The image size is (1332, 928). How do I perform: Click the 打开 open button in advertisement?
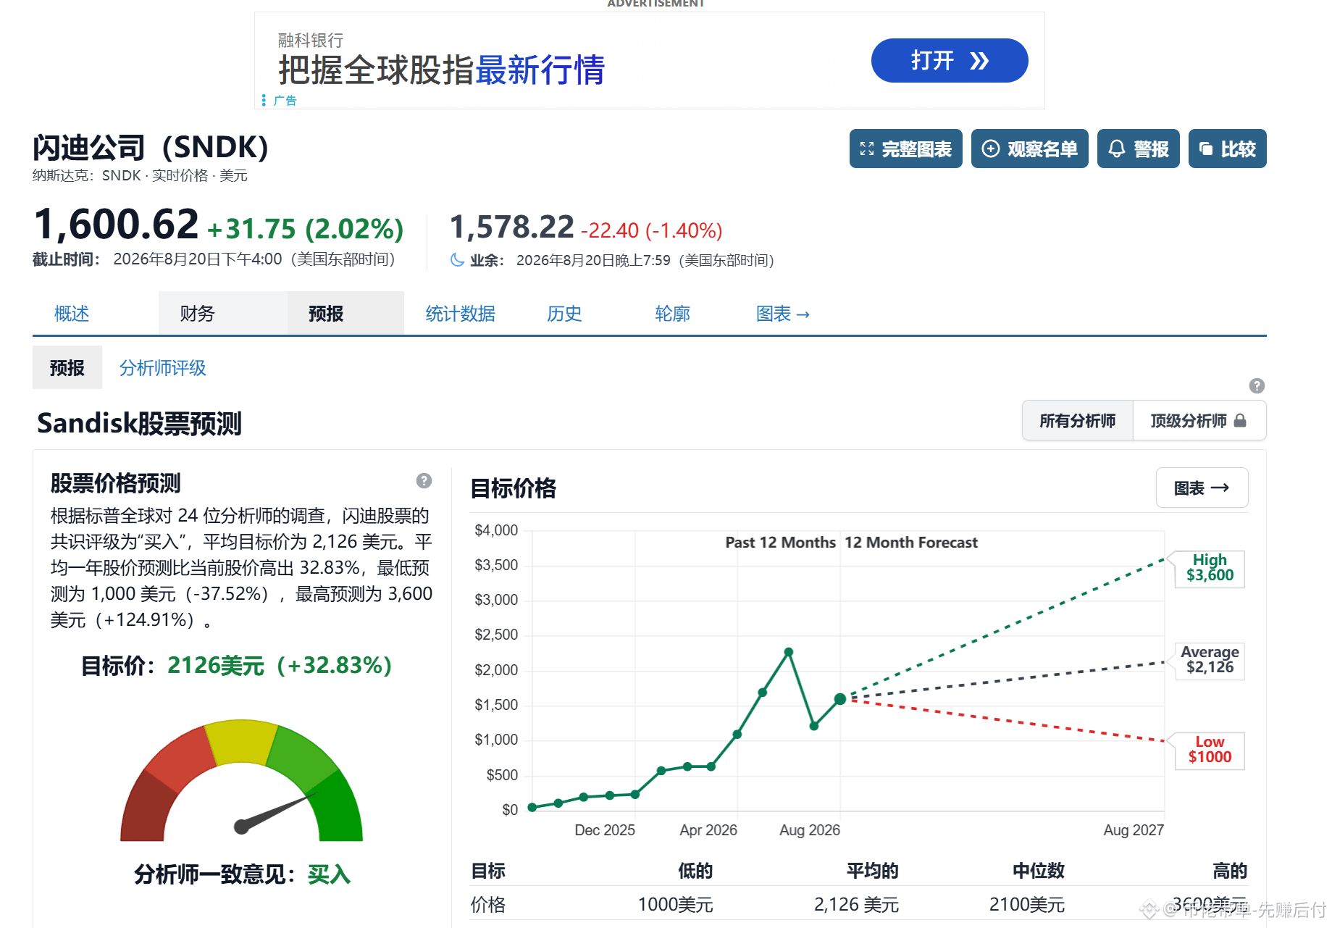click(949, 61)
